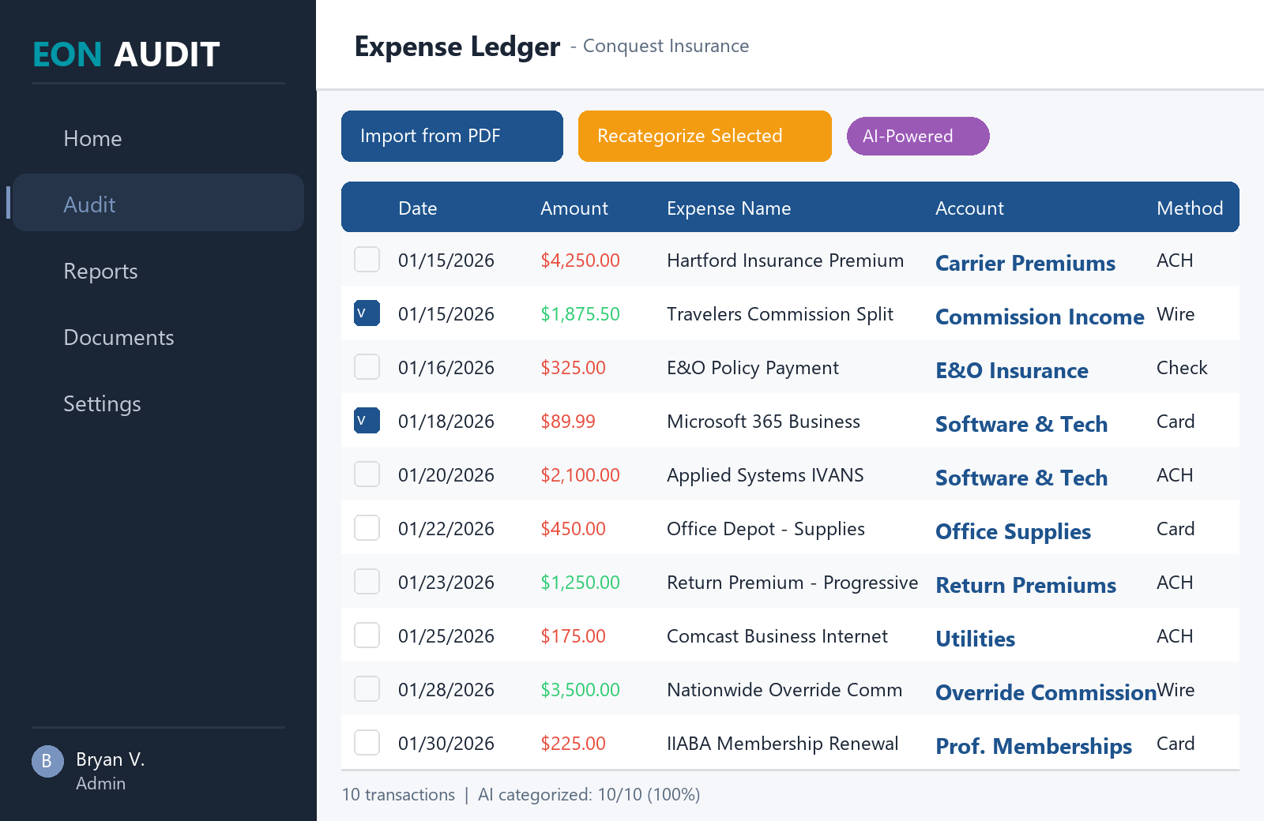This screenshot has width=1264, height=821.
Task: Sort the table by the Amount column
Action: point(574,208)
